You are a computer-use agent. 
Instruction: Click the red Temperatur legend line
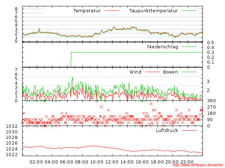point(112,11)
